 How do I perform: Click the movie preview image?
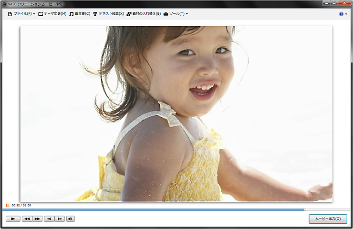tap(176, 114)
